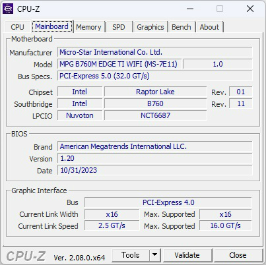Click the Tools button
This screenshot has height=265, width=266.
click(131, 255)
